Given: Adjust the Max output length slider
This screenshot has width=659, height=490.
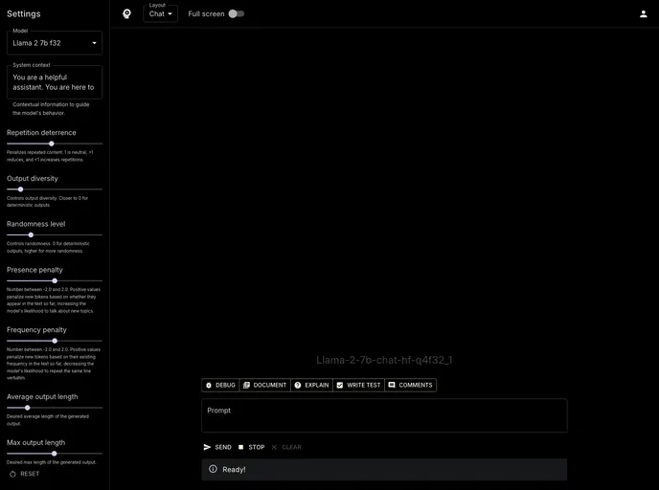Looking at the screenshot, I should (x=55, y=454).
